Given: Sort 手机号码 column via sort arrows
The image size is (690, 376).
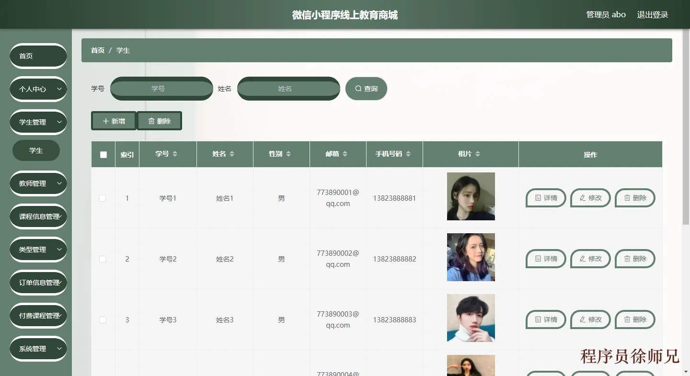Looking at the screenshot, I should tap(408, 154).
